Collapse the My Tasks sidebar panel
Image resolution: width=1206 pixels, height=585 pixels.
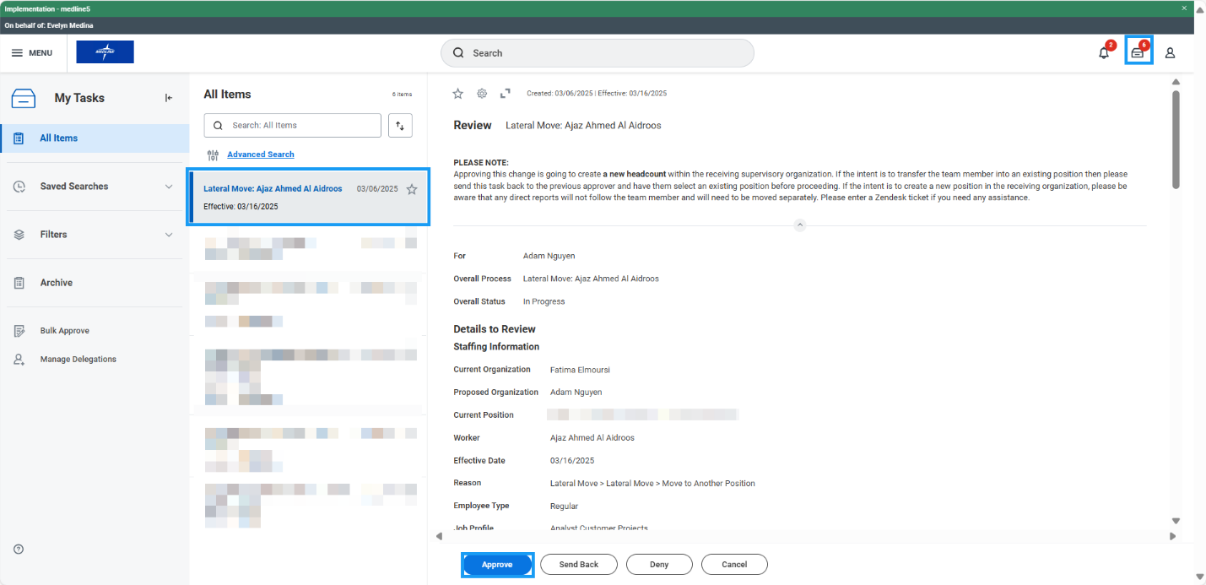169,98
